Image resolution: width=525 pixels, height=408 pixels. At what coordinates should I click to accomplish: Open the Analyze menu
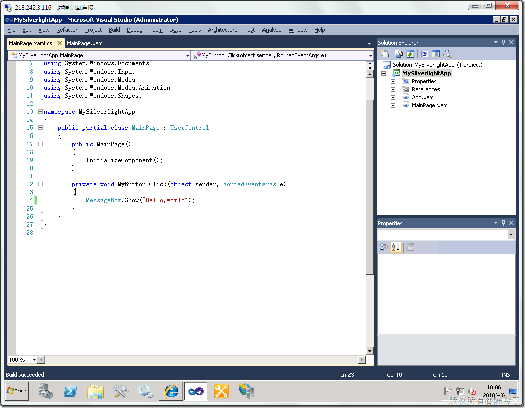click(x=272, y=30)
